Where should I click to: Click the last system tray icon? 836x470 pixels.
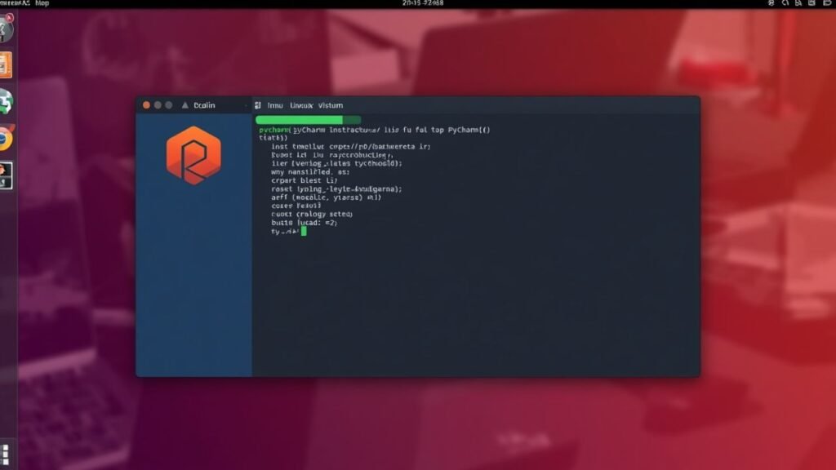click(827, 3)
